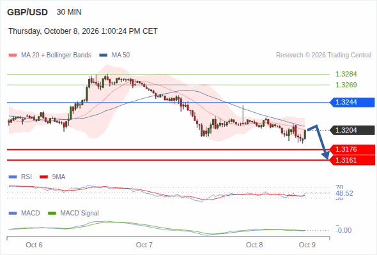Viewport: 377px width, 255px height.
Task: Click the MA 20 + Bollinger Bands legend label
Action: click(56, 55)
